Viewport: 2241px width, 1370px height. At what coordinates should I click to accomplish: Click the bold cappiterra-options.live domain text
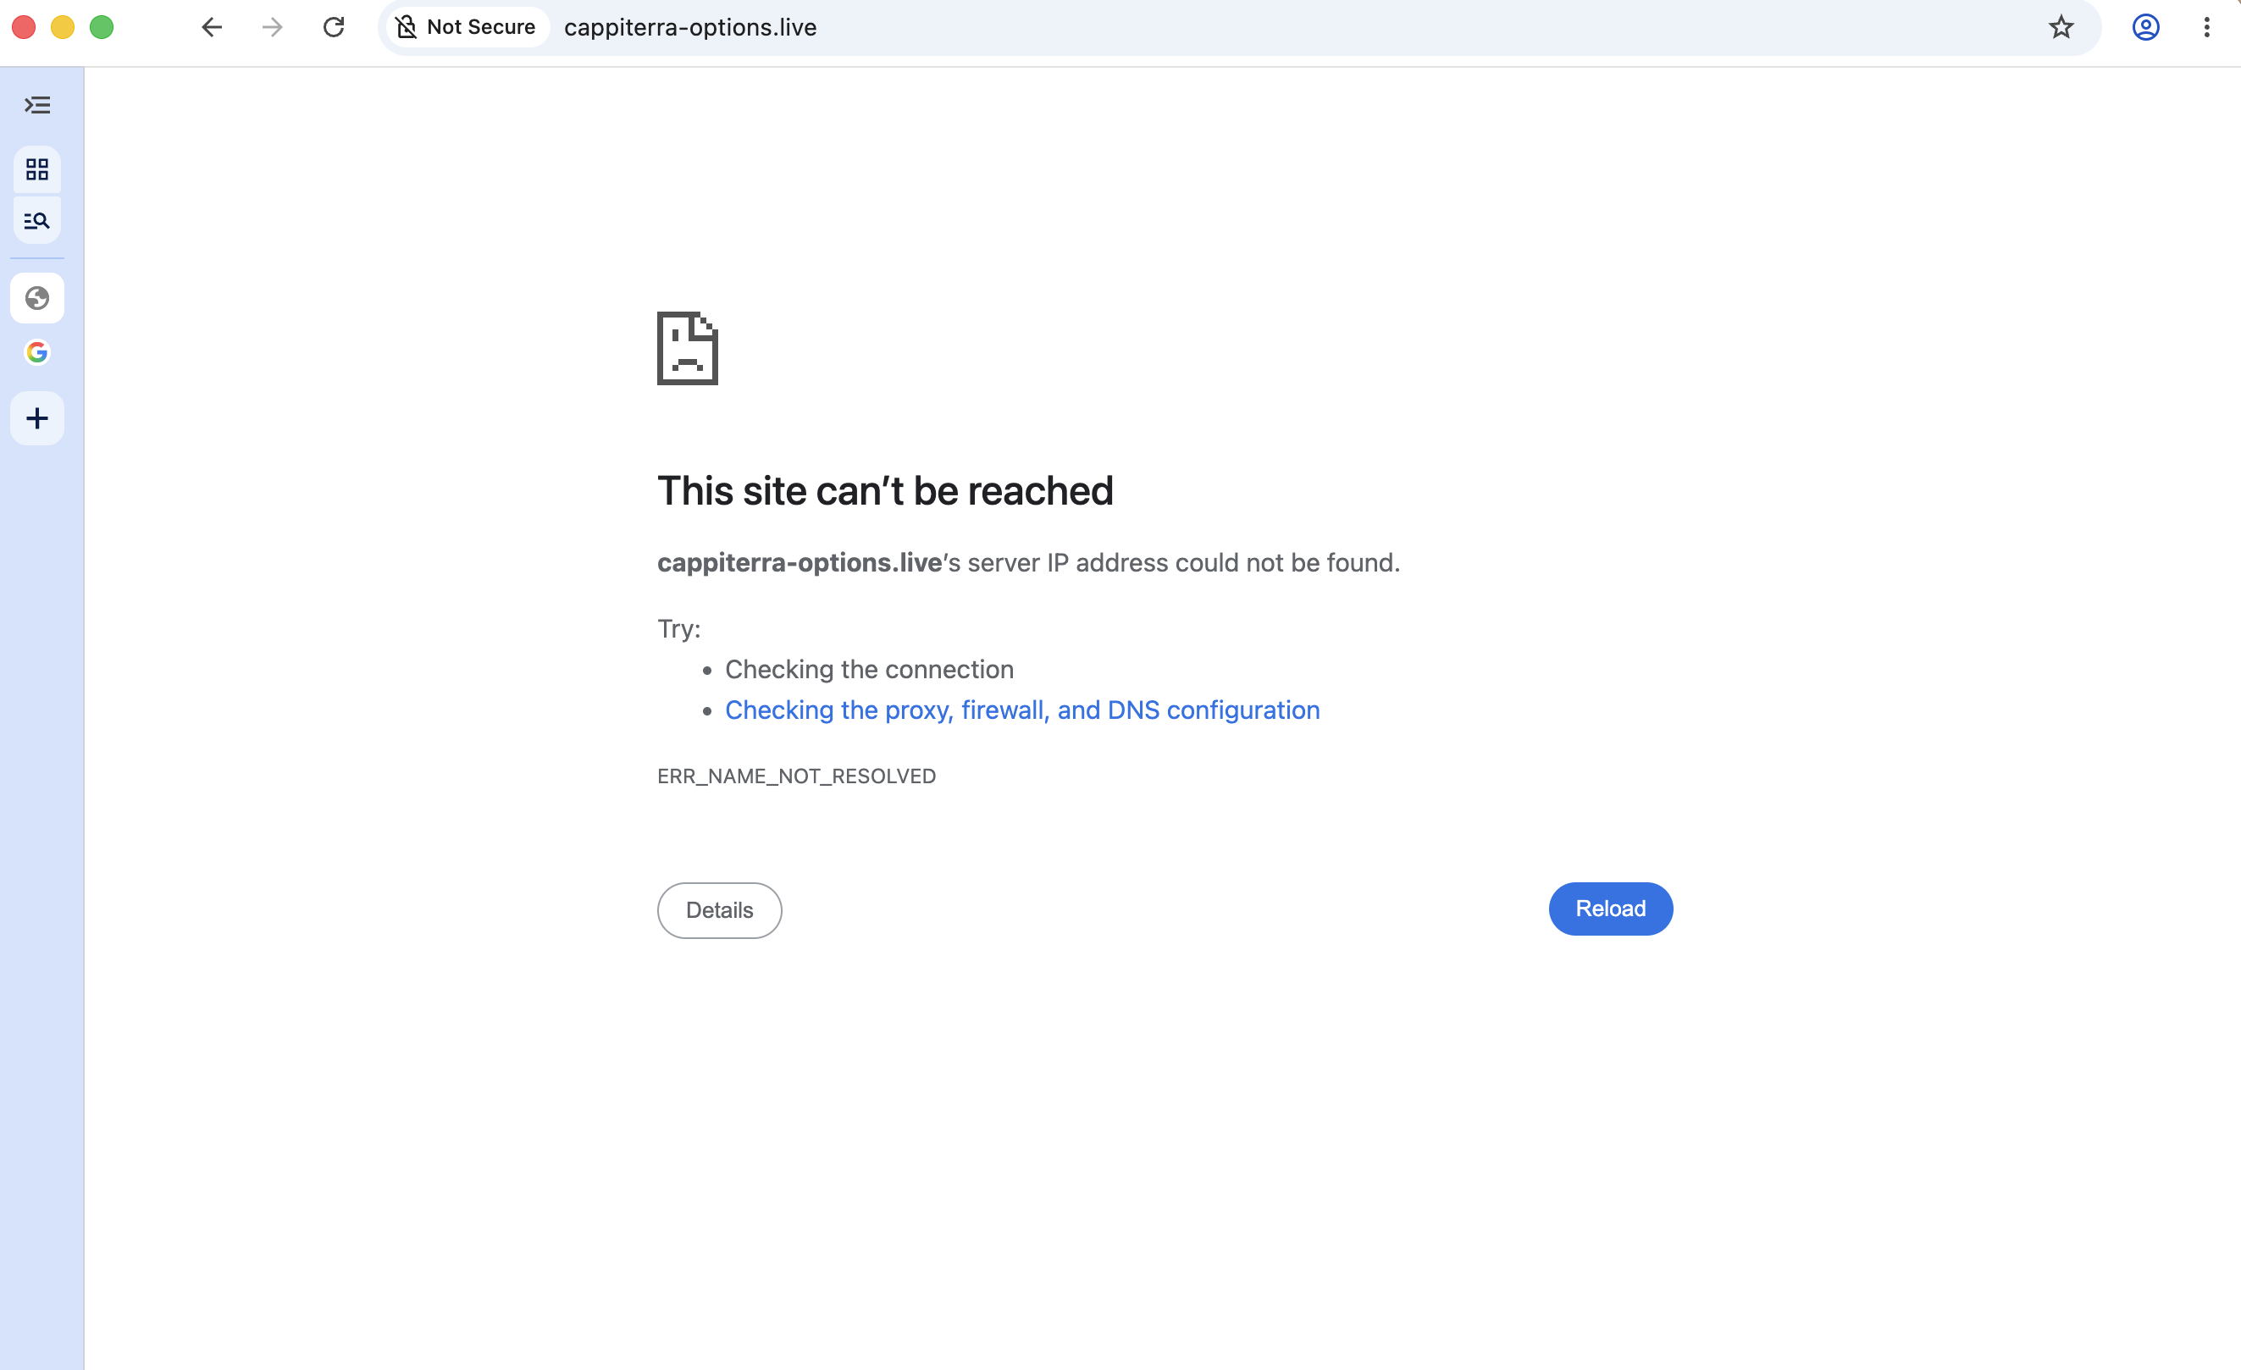pyautogui.click(x=800, y=563)
